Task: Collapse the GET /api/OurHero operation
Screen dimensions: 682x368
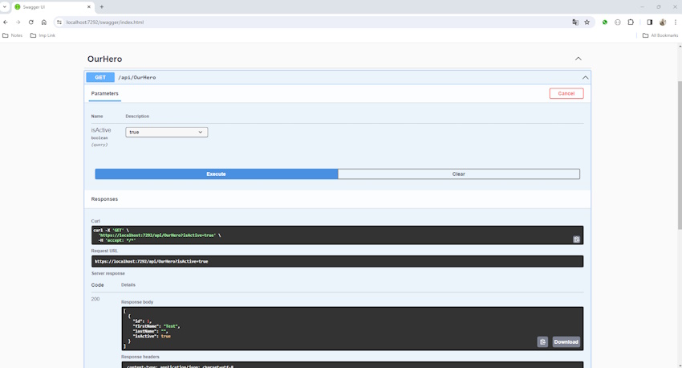Action: (x=585, y=77)
